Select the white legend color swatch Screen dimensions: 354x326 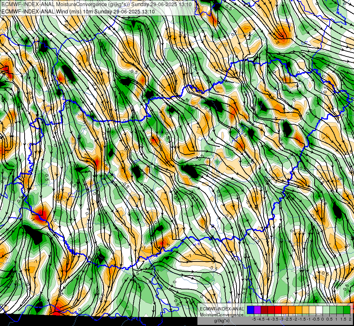coord(319,310)
